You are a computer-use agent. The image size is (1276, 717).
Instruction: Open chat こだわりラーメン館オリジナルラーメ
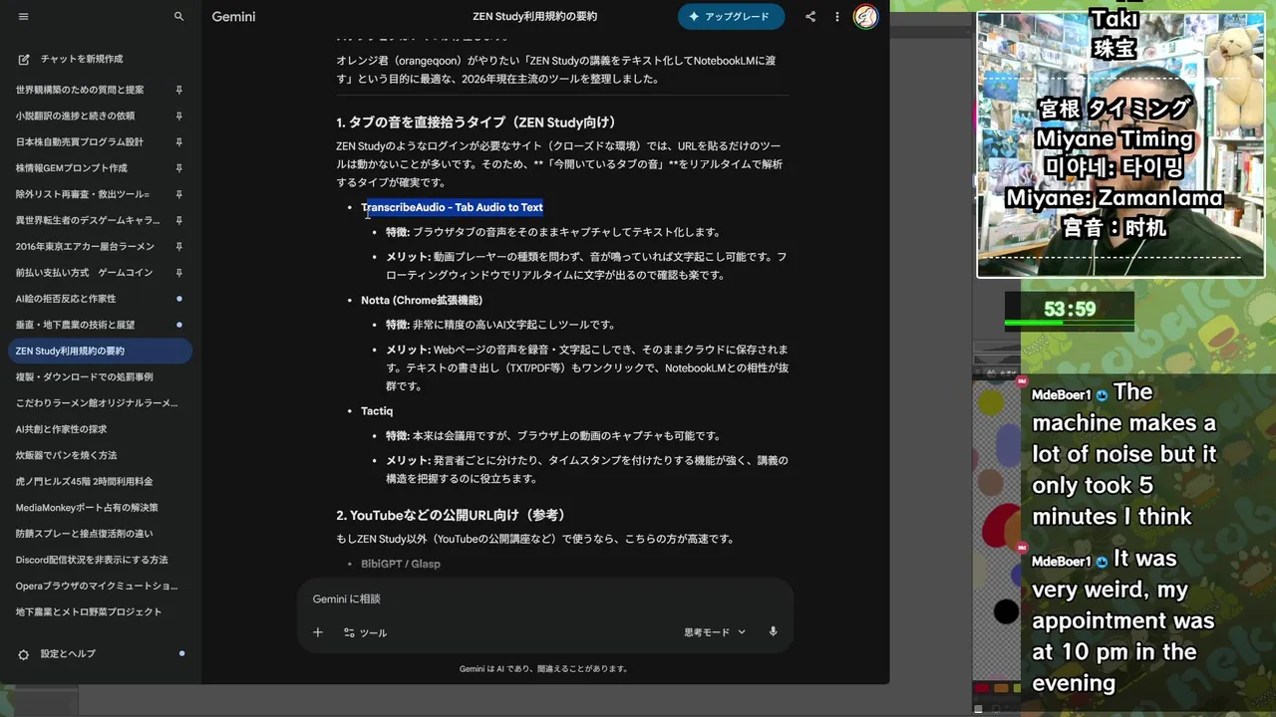[x=99, y=403]
